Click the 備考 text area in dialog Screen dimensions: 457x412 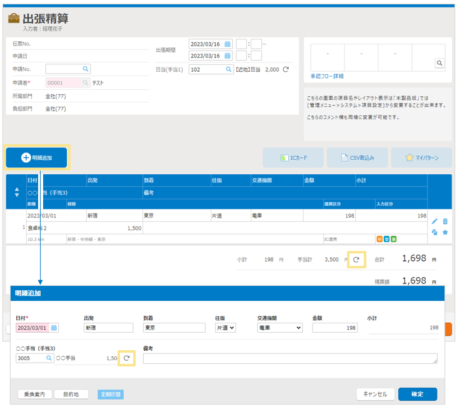click(289, 358)
